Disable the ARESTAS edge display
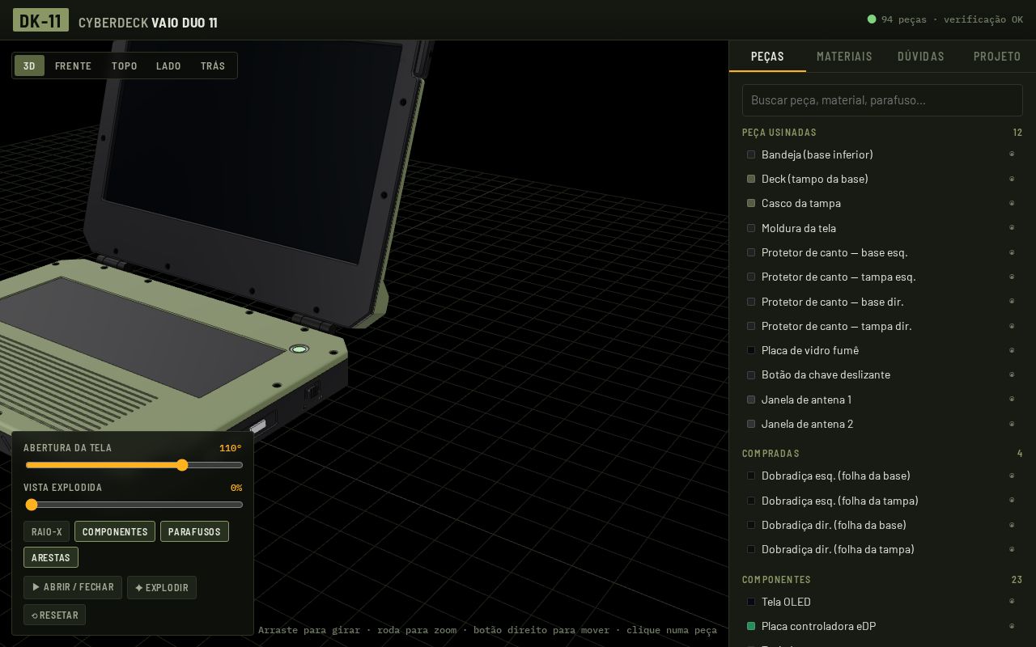 tap(51, 557)
